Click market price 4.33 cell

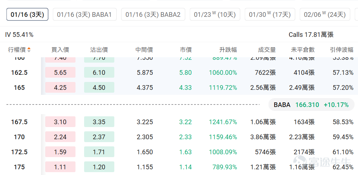[x=185, y=87]
